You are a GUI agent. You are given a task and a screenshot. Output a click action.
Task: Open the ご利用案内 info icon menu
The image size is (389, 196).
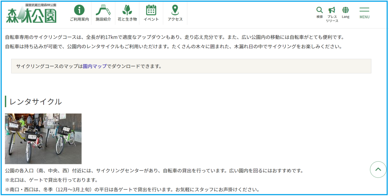[x=79, y=13]
